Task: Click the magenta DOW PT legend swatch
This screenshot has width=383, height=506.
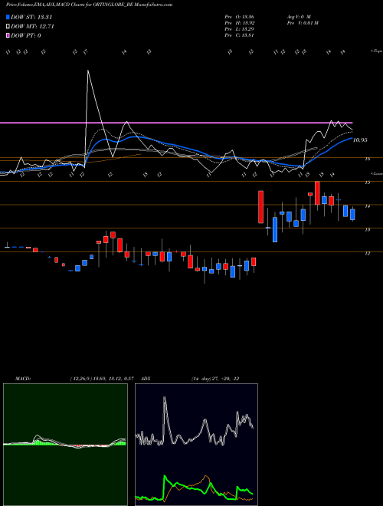Action: tap(8, 35)
